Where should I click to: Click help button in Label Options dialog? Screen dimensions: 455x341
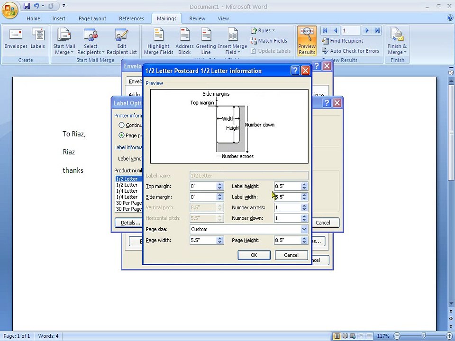[x=327, y=103]
